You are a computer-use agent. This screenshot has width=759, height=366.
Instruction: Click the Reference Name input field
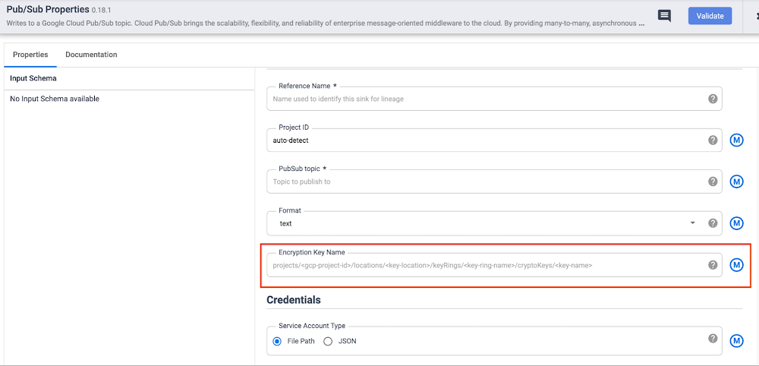[x=486, y=99]
